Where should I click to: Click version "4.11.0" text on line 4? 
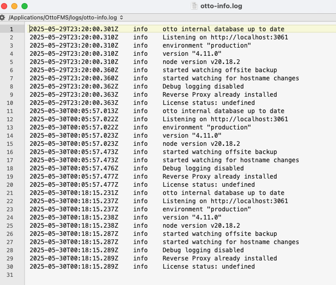tap(192, 54)
